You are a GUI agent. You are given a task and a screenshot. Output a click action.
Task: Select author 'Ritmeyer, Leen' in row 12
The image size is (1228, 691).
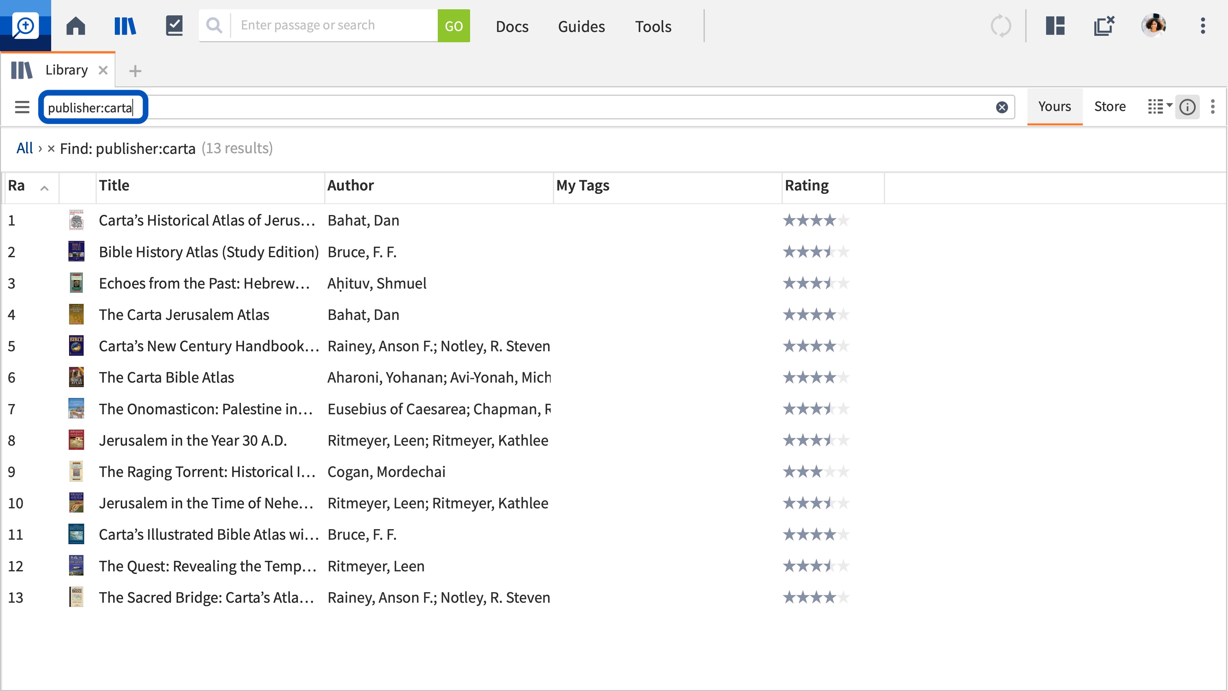point(376,567)
